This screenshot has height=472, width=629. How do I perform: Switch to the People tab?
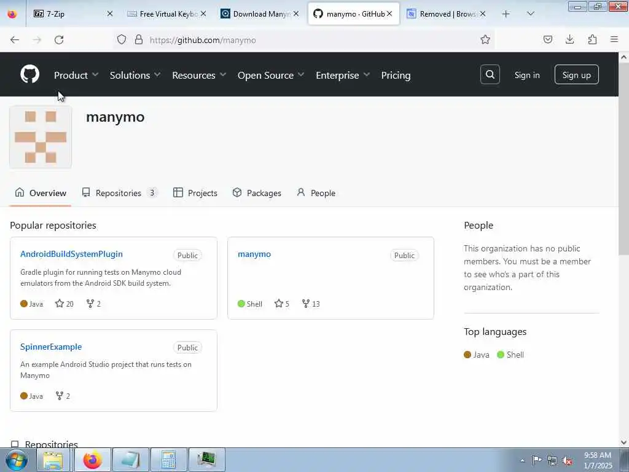[316, 193]
